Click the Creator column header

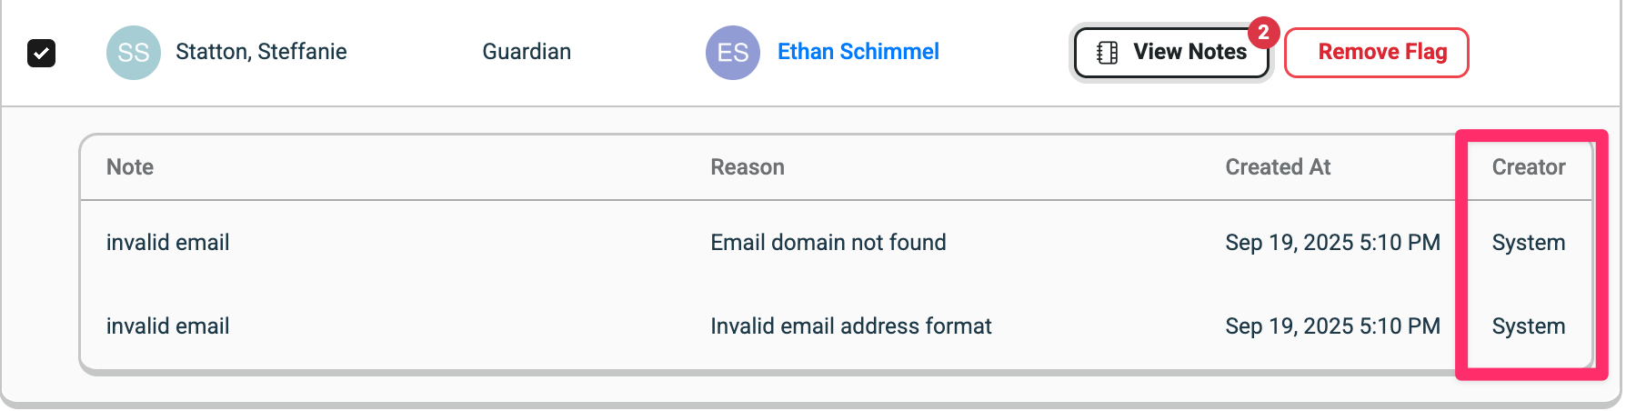point(1528,167)
